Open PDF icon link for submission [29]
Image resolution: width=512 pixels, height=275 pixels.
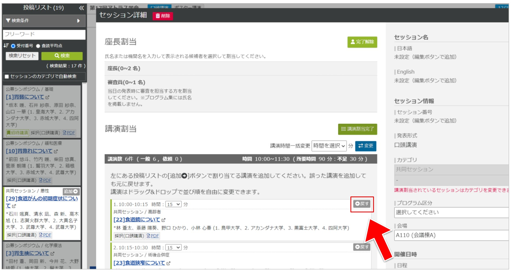(x=45, y=235)
